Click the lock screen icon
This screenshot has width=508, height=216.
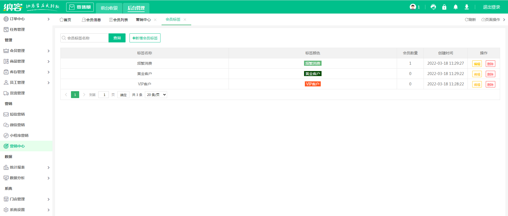point(444,7)
